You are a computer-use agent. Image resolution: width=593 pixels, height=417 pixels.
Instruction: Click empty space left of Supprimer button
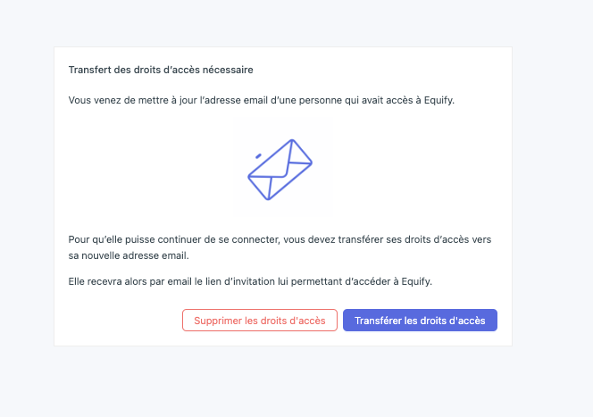click(x=121, y=321)
